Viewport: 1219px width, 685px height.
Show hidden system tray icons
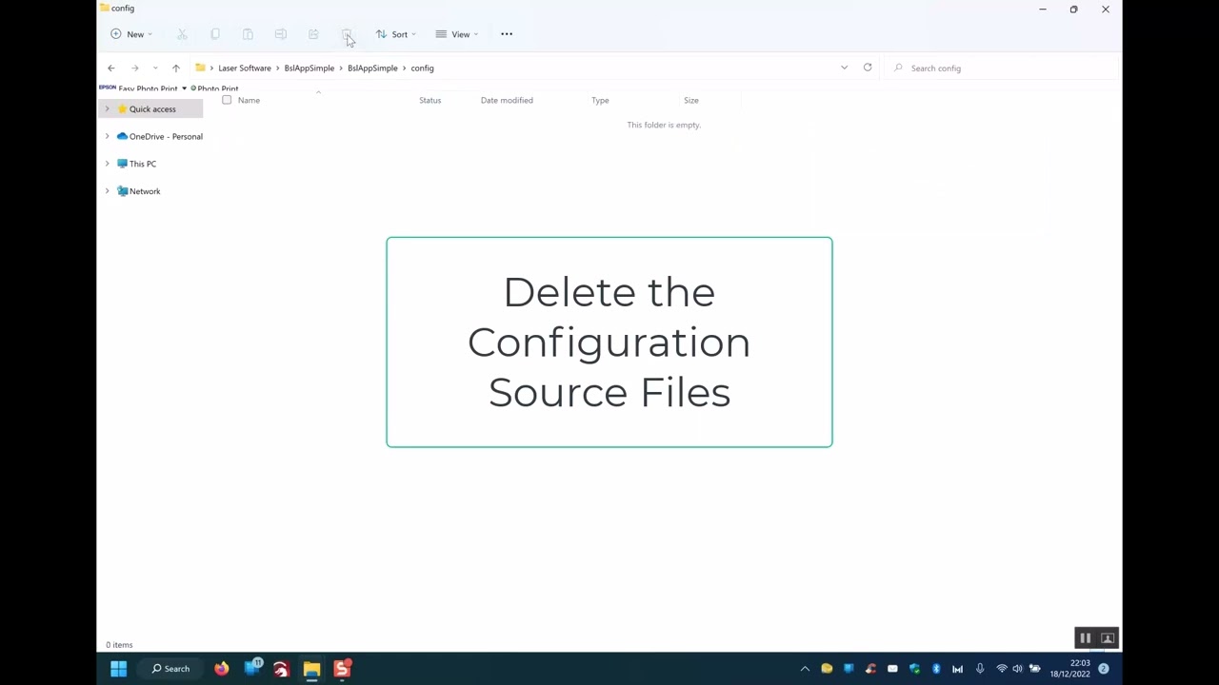click(x=805, y=669)
